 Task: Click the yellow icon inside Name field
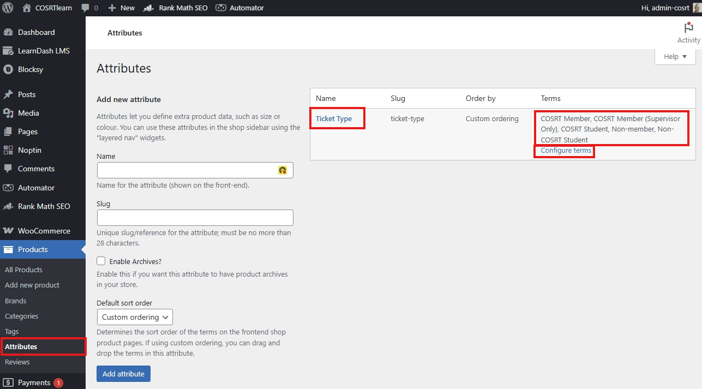coord(283,170)
